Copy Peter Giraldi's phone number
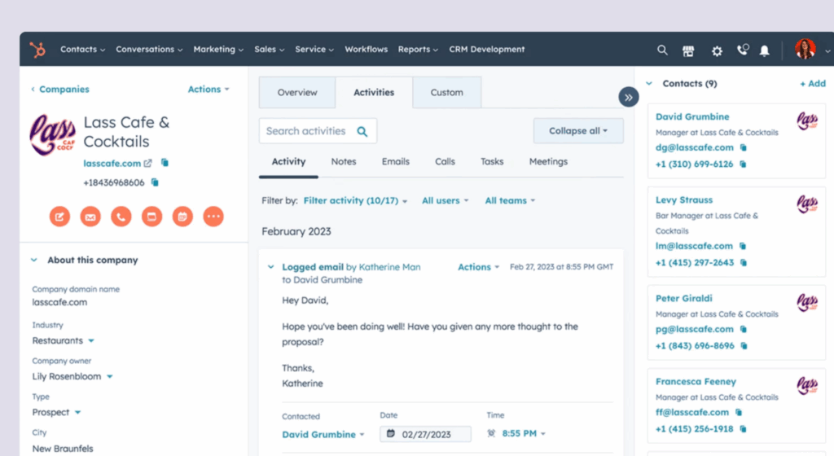Image resolution: width=834 pixels, height=456 pixels. pyautogui.click(x=744, y=346)
